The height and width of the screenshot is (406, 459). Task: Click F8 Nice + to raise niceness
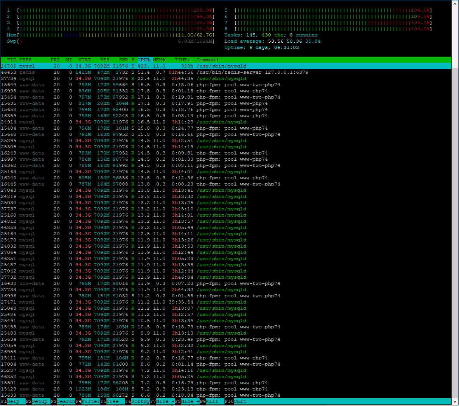tap(187, 401)
